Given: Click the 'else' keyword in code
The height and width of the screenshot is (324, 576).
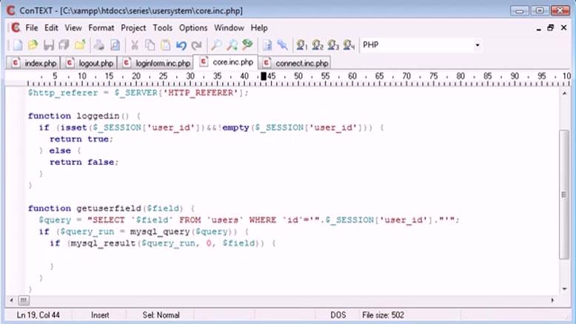Looking at the screenshot, I should coord(60,151).
